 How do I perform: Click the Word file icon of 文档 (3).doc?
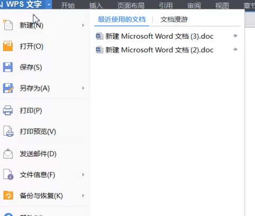tap(99, 36)
